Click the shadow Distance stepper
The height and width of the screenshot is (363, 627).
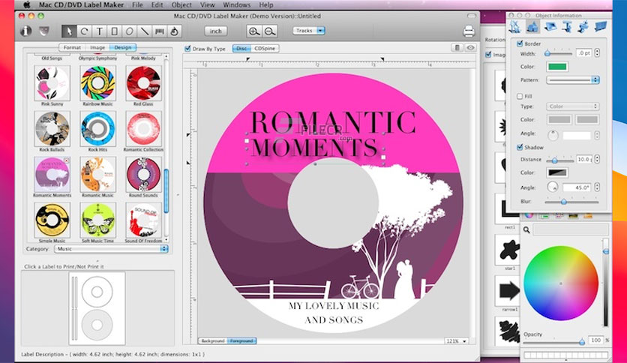coord(597,159)
